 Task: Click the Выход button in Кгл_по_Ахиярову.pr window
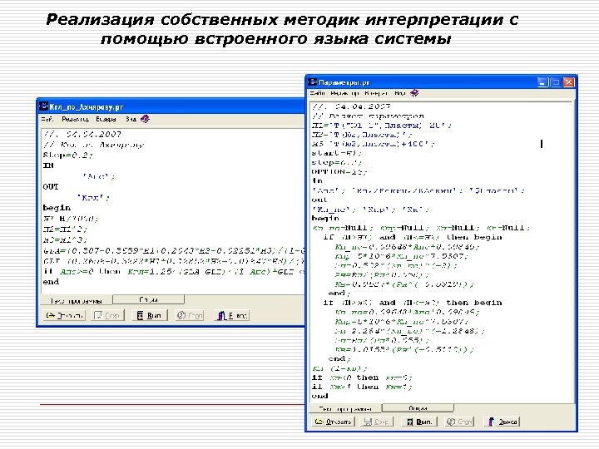(x=233, y=315)
